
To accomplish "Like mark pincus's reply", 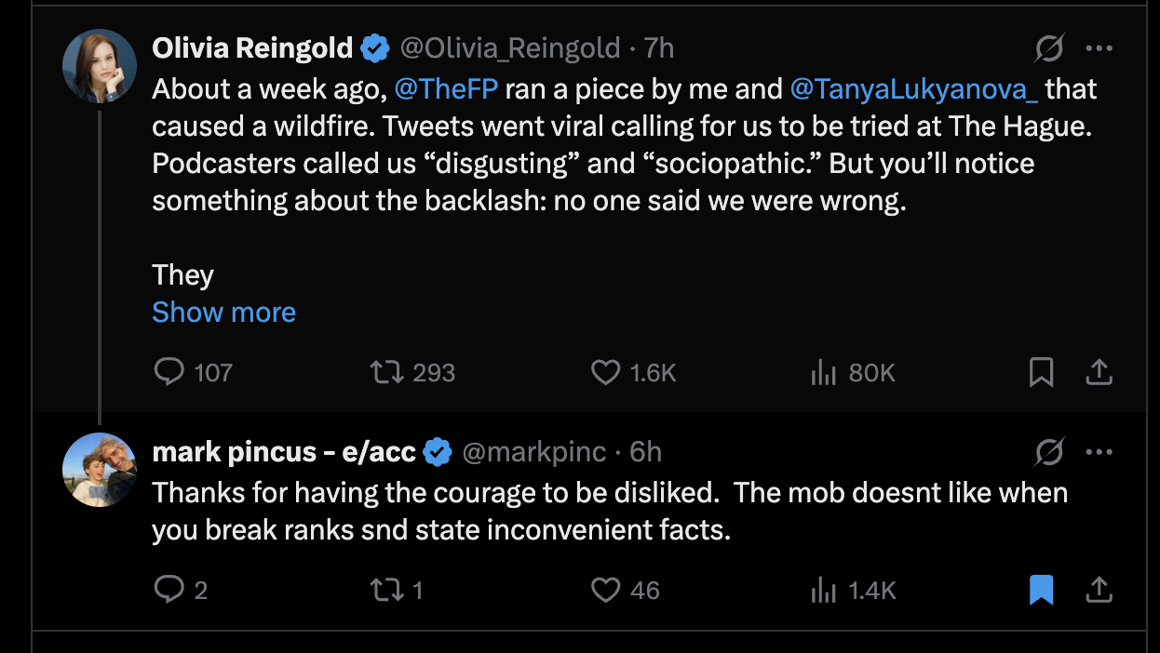I will tap(606, 590).
